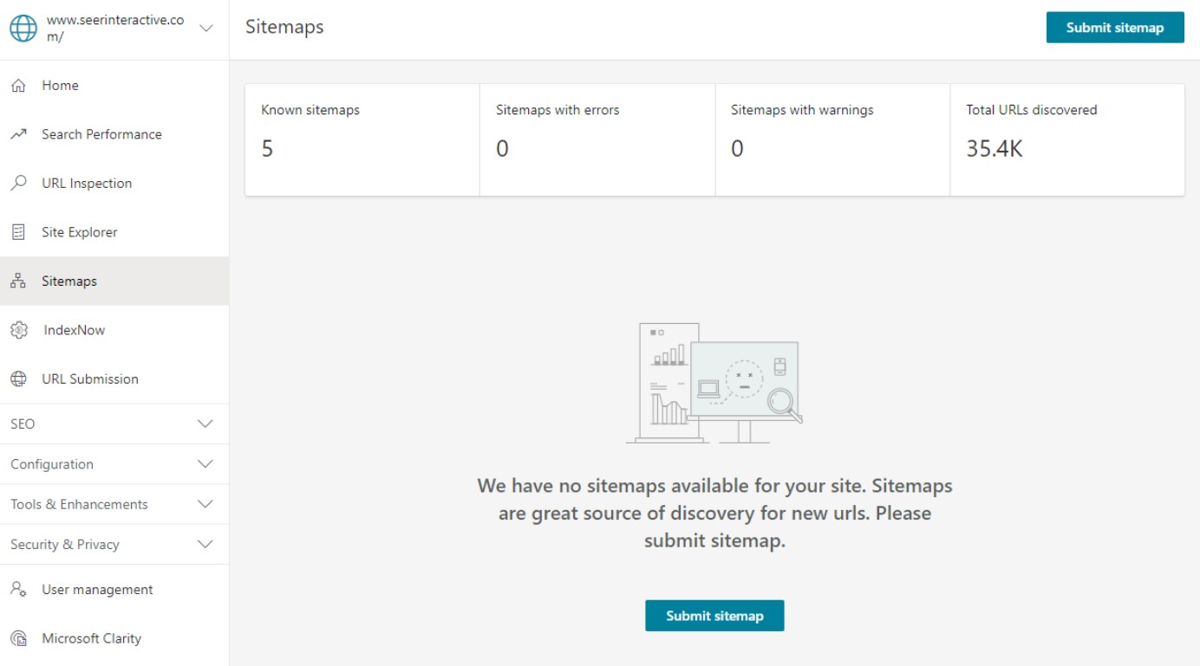Image resolution: width=1200 pixels, height=666 pixels.
Task: Select the Known sitemaps summary card
Action: point(362,139)
